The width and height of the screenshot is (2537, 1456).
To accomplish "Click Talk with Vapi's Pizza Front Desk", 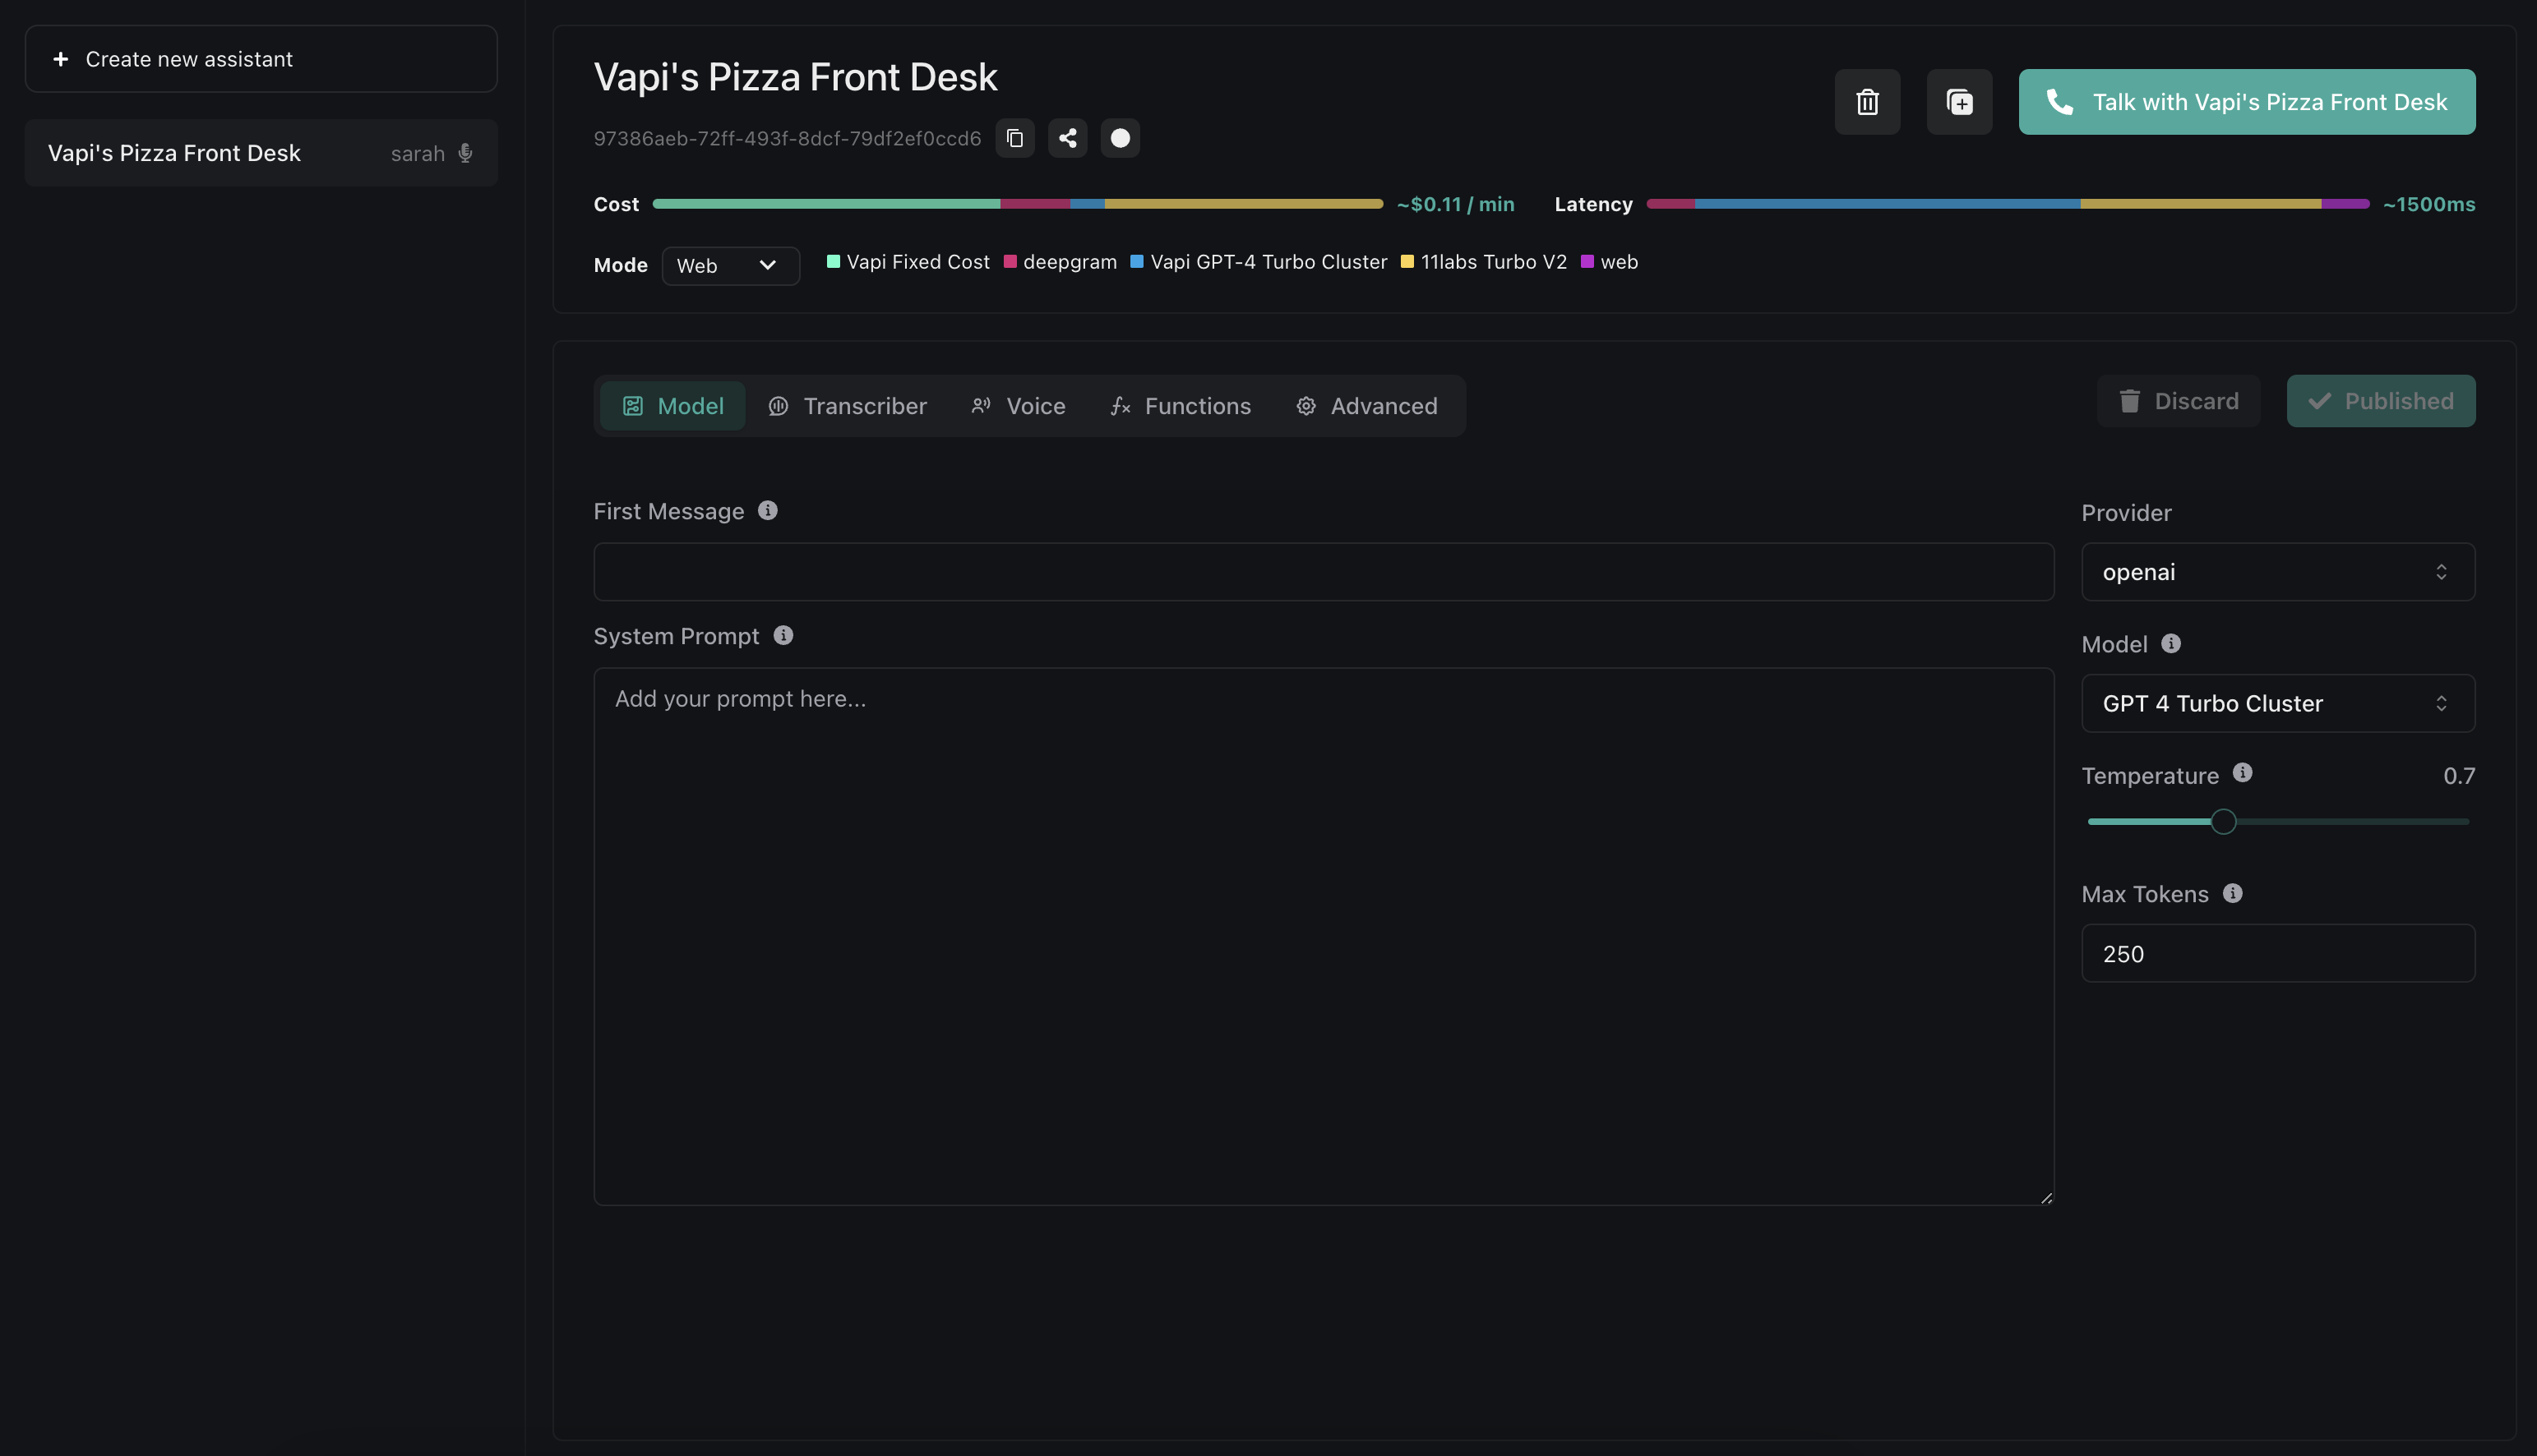I will click(2246, 102).
